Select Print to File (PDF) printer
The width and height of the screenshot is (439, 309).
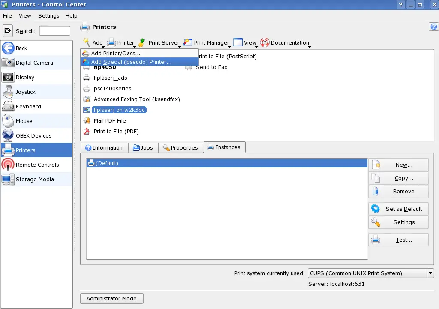pos(116,132)
